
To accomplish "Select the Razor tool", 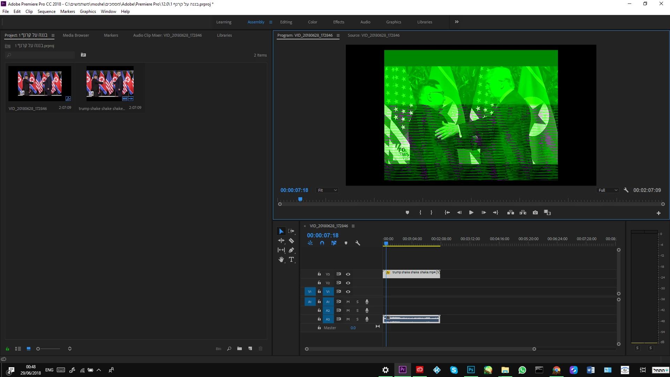I will coord(291,241).
